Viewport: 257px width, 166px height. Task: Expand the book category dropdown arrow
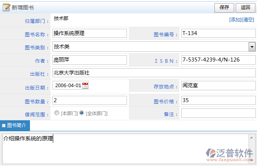pyautogui.click(x=252, y=47)
